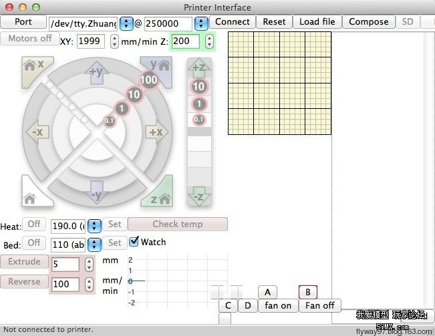Click the temperature graph area
435x336 pixels.
178,281
